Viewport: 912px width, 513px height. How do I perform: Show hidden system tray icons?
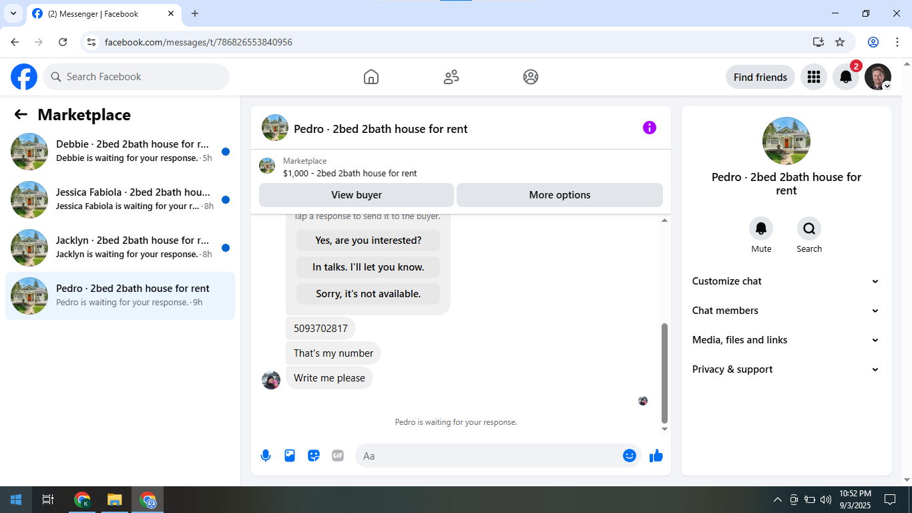click(777, 500)
